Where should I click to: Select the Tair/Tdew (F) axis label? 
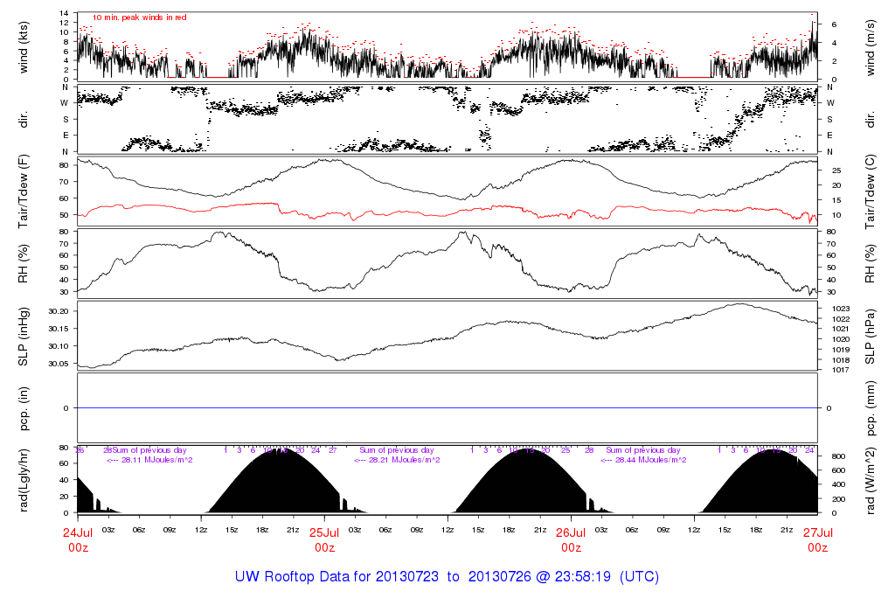(24, 190)
